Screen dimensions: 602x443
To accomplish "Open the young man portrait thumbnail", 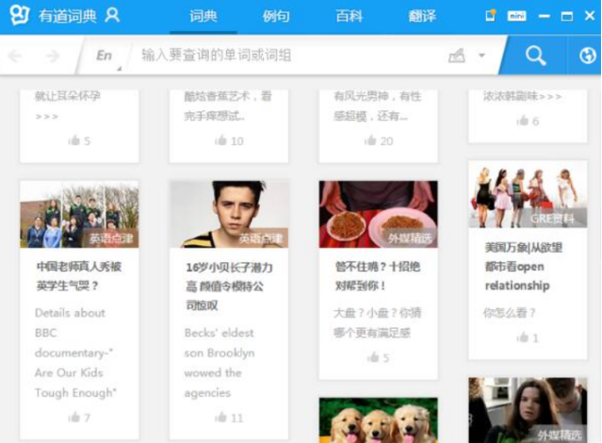I will pyautogui.click(x=229, y=214).
